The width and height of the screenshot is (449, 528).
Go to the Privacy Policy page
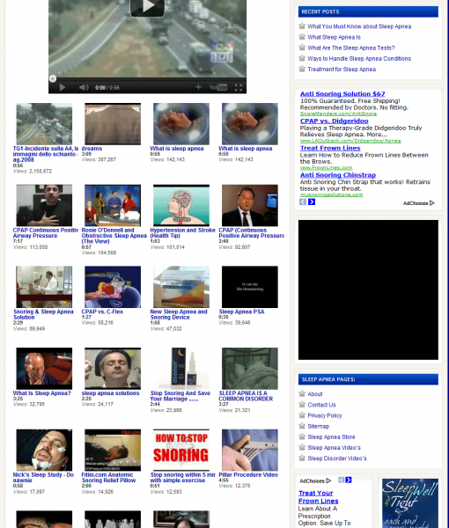[324, 415]
